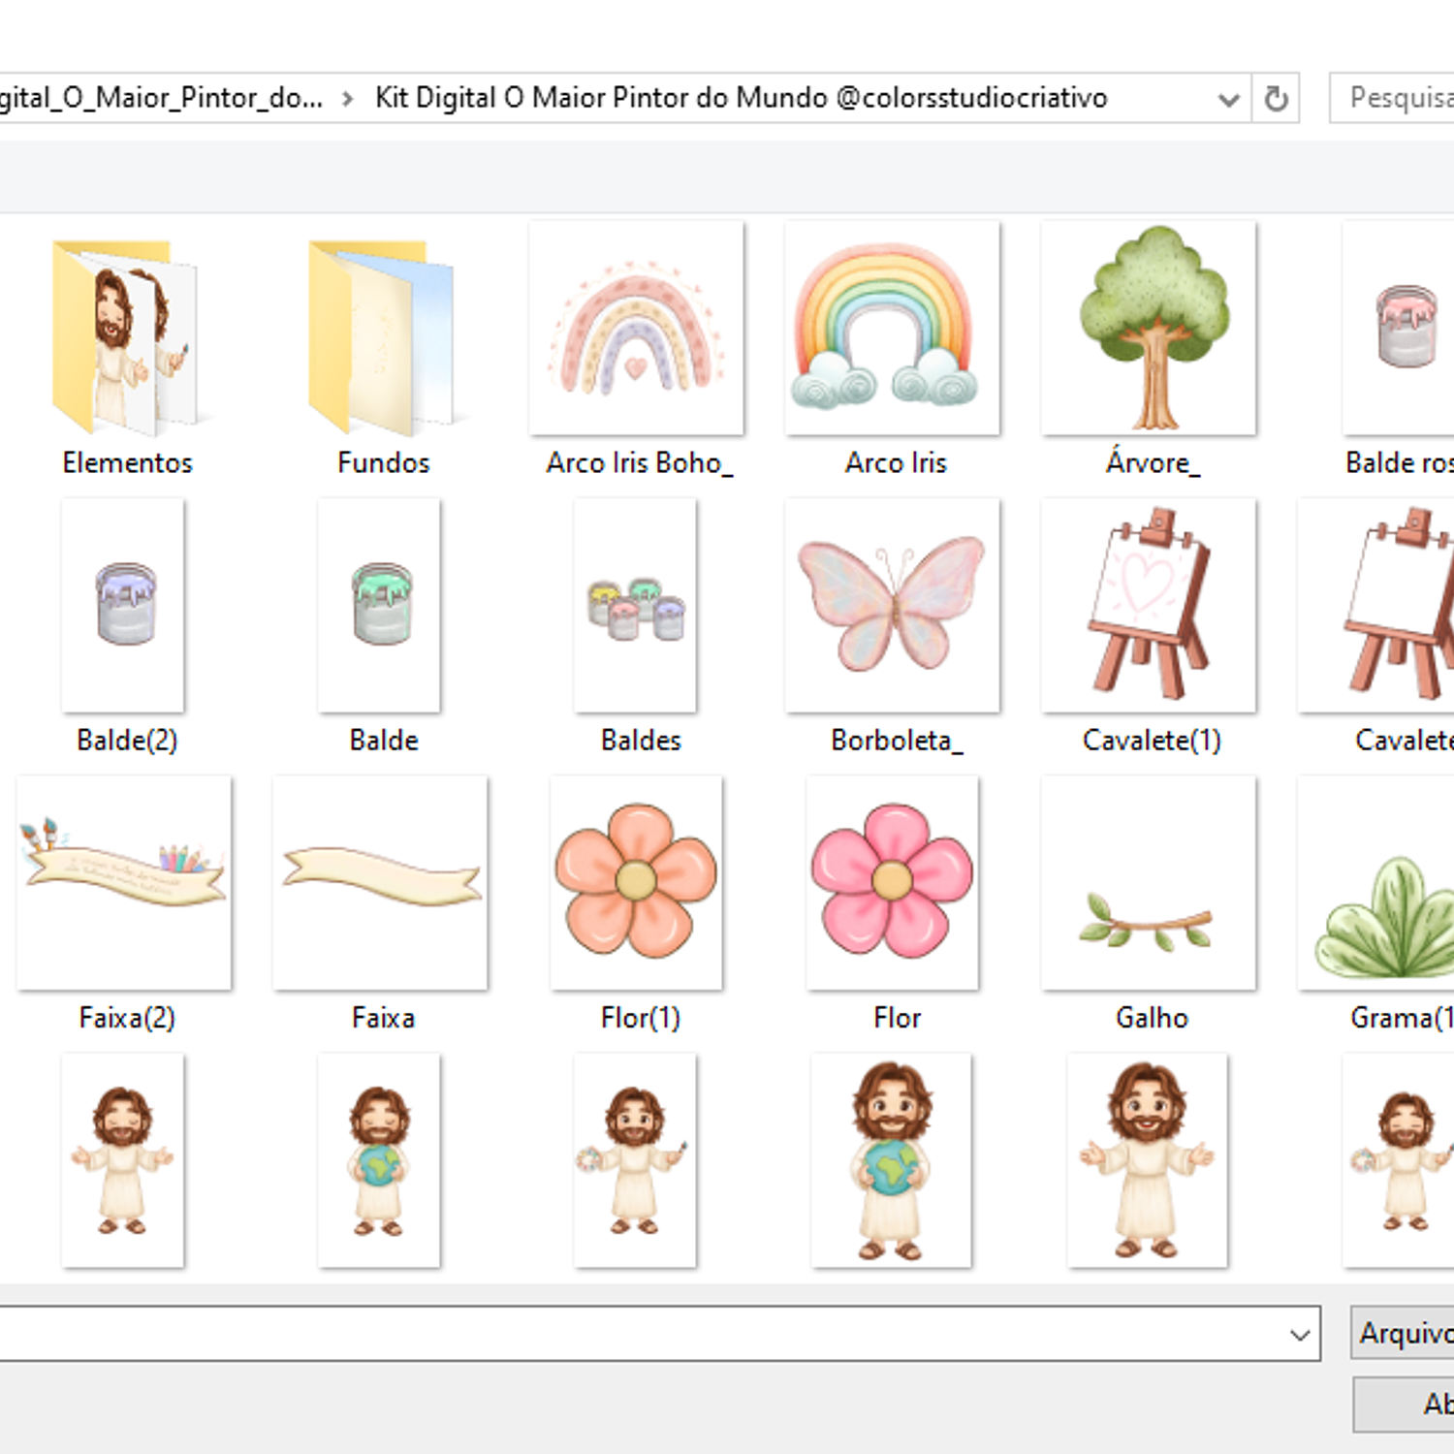
Task: Open the Arquivo file type filter dropdown
Action: click(1403, 1334)
